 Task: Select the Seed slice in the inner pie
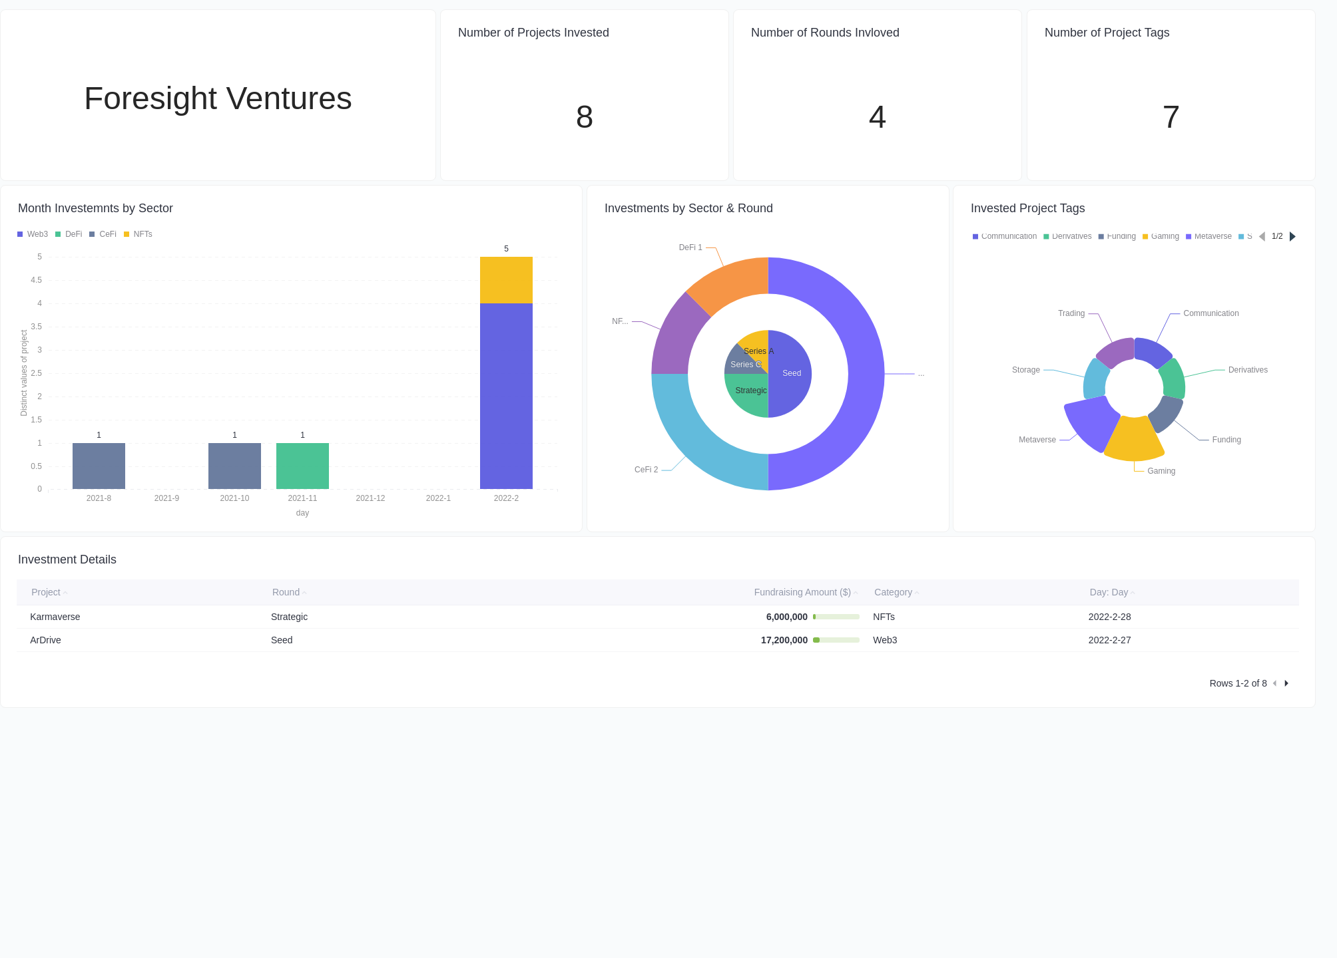point(790,374)
